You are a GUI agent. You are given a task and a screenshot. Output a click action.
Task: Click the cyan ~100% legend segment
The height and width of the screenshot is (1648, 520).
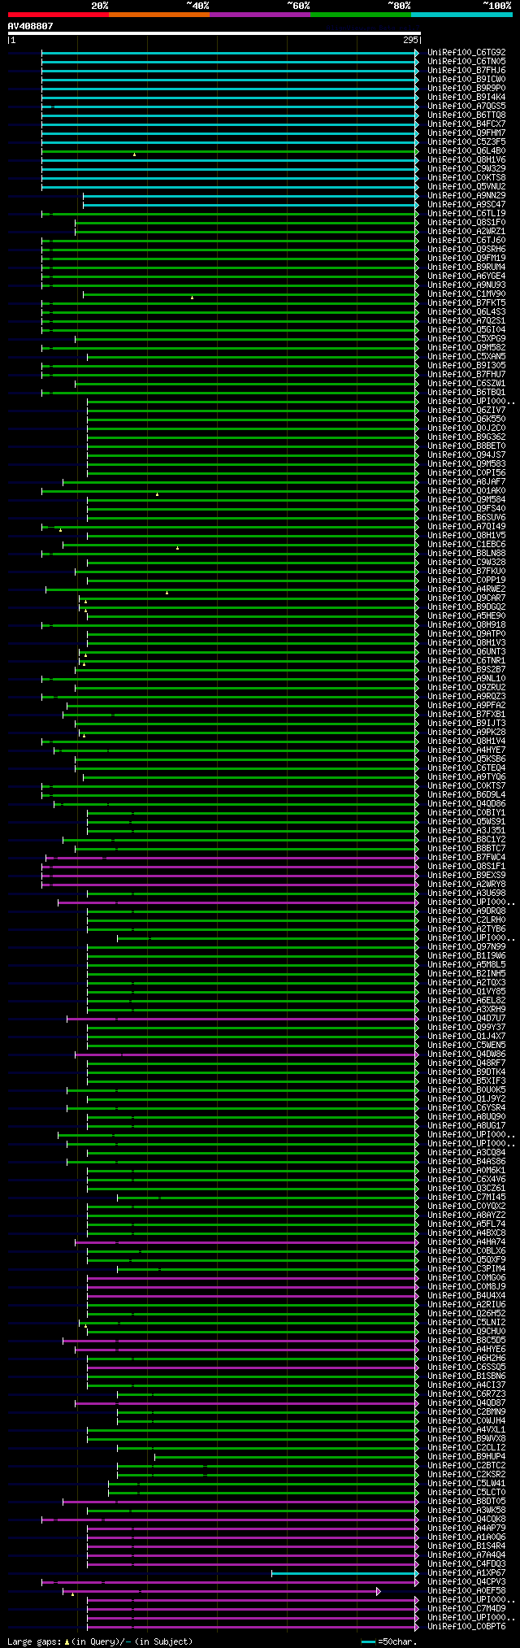click(x=461, y=15)
